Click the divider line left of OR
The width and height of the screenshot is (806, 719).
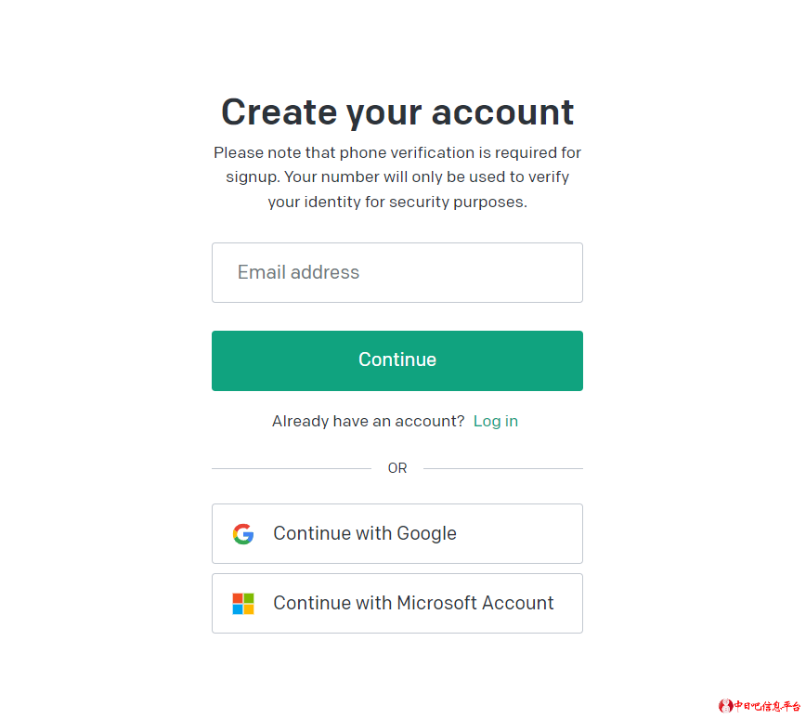[x=292, y=468]
